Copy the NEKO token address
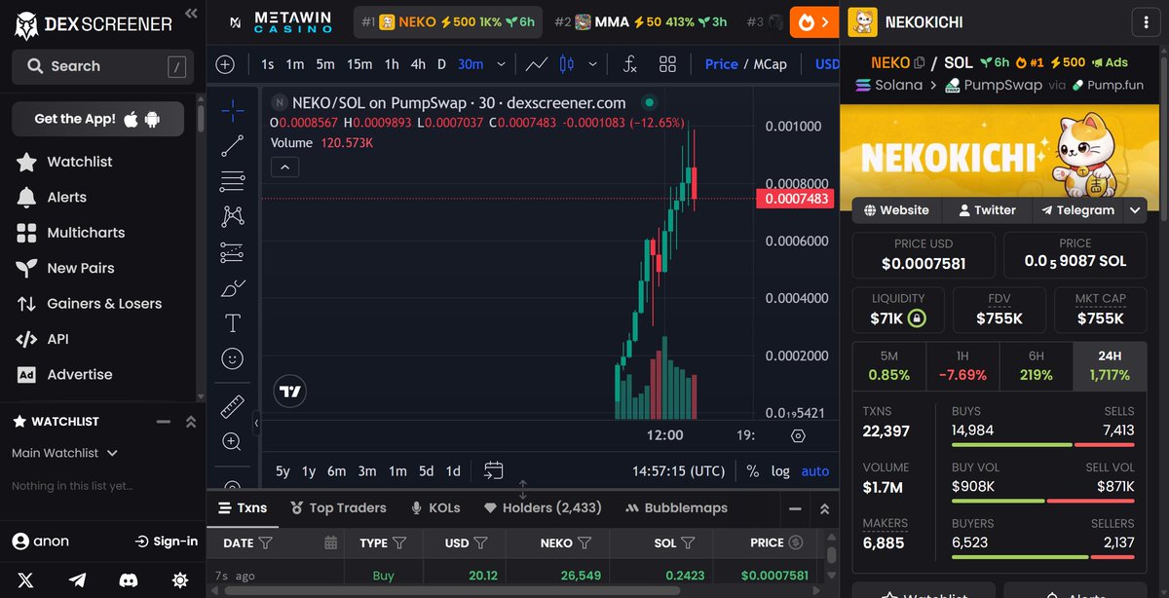This screenshot has height=598, width=1169. point(919,62)
